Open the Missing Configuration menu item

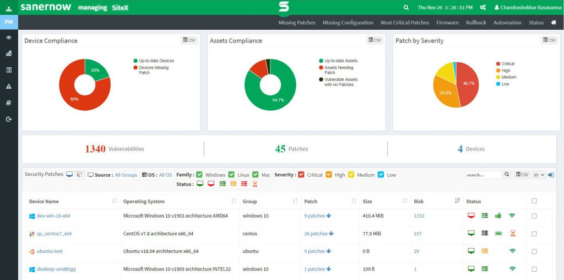(x=348, y=22)
